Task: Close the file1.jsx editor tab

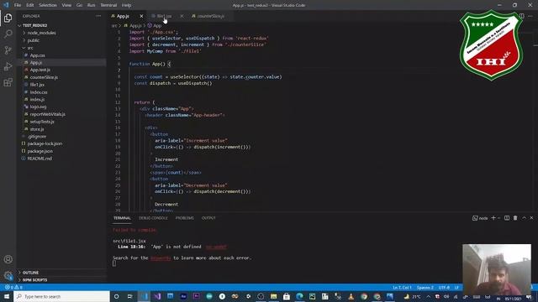Action: [x=182, y=16]
